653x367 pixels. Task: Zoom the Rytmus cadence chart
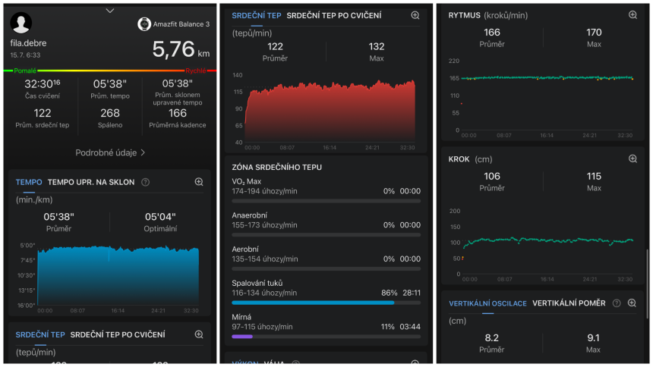click(x=632, y=15)
